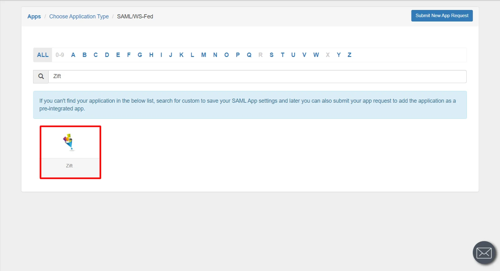The height and width of the screenshot is (271, 500).
Task: Click the search magnifier icon
Action: (x=41, y=77)
